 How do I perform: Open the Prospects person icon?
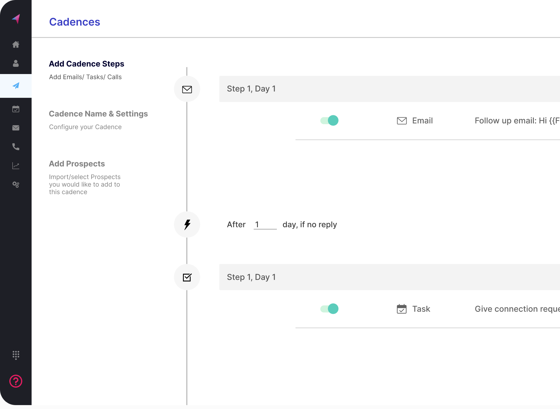16,63
